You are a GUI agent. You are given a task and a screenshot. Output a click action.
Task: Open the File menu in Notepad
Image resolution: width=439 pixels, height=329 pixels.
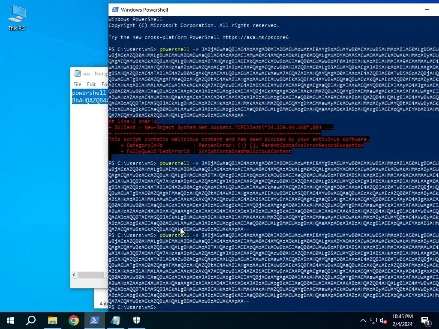[x=77, y=84]
